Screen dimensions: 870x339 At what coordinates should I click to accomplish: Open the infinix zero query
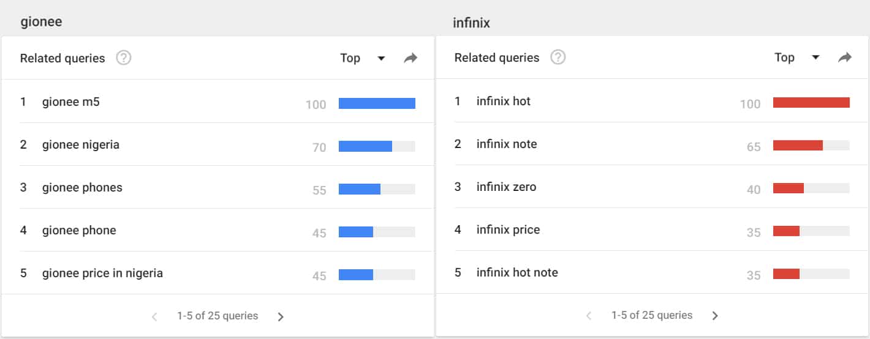(x=506, y=187)
